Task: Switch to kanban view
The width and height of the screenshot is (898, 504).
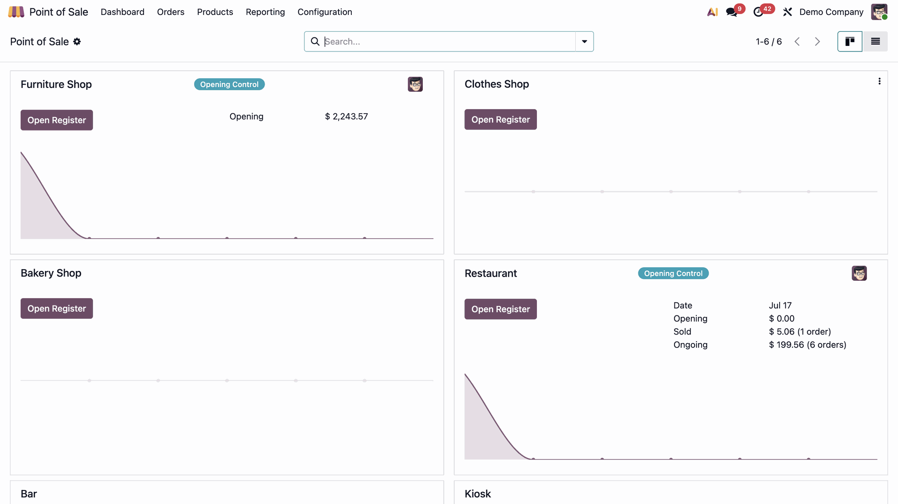Action: (x=850, y=42)
